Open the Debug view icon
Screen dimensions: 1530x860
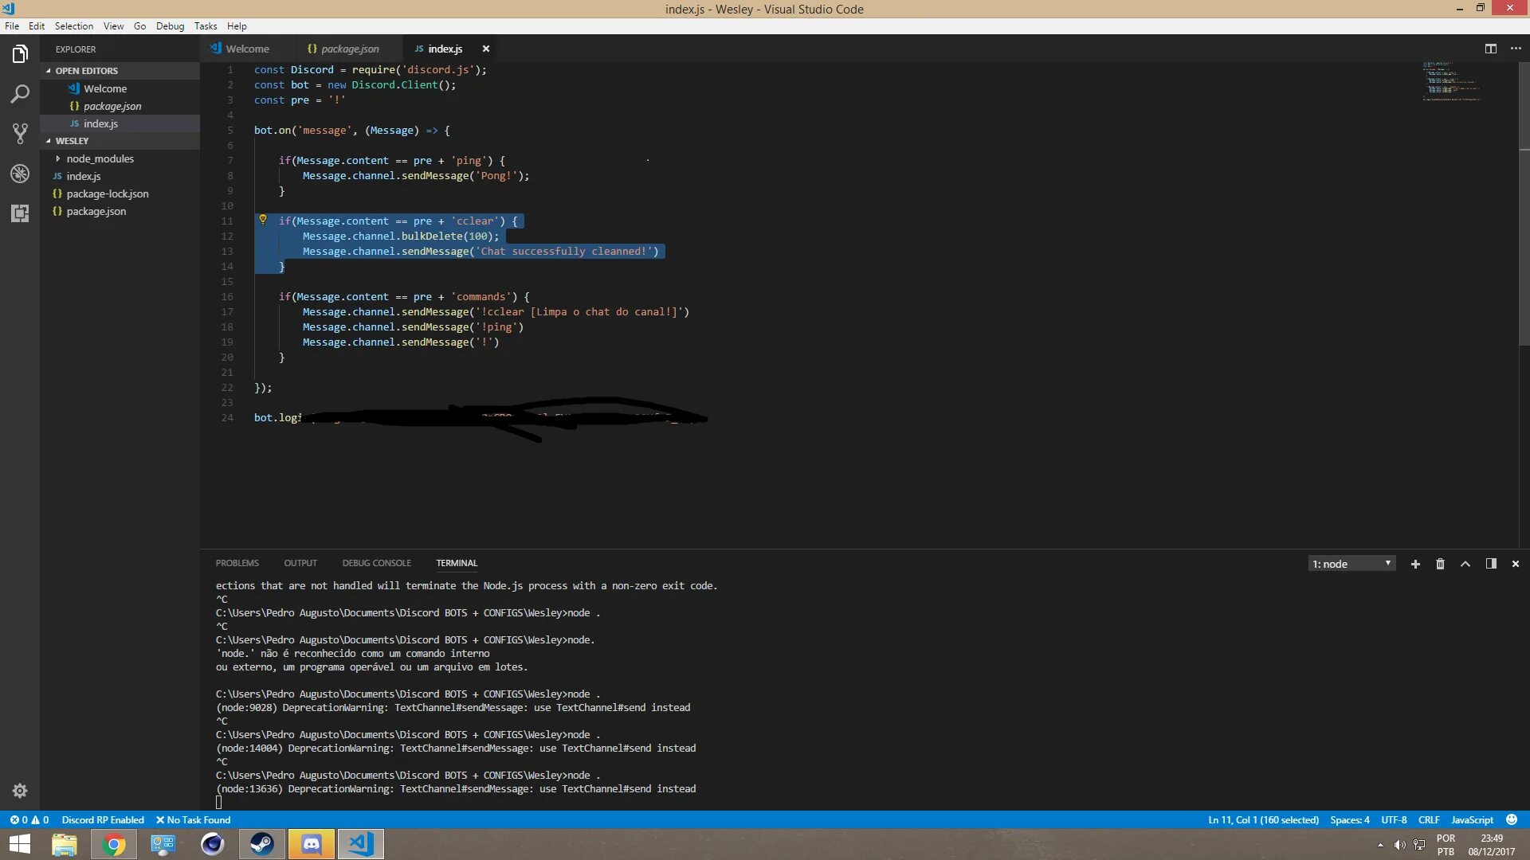(x=20, y=174)
